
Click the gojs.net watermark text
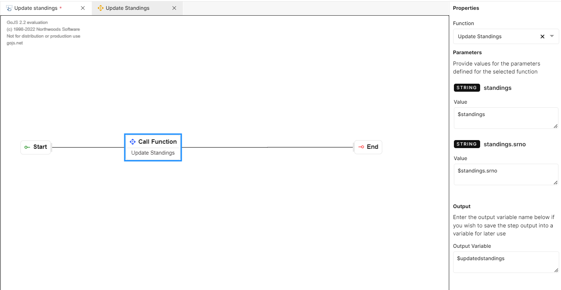click(15, 43)
